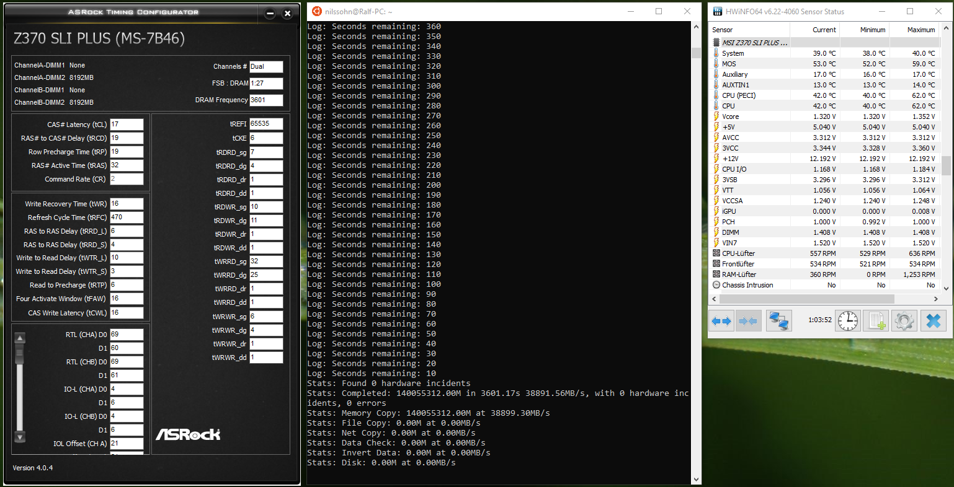Click the ASRock RTL panel scroll-down arrow

[20, 437]
